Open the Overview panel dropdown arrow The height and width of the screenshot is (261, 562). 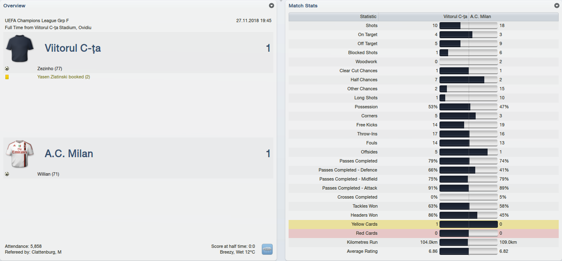(x=271, y=6)
